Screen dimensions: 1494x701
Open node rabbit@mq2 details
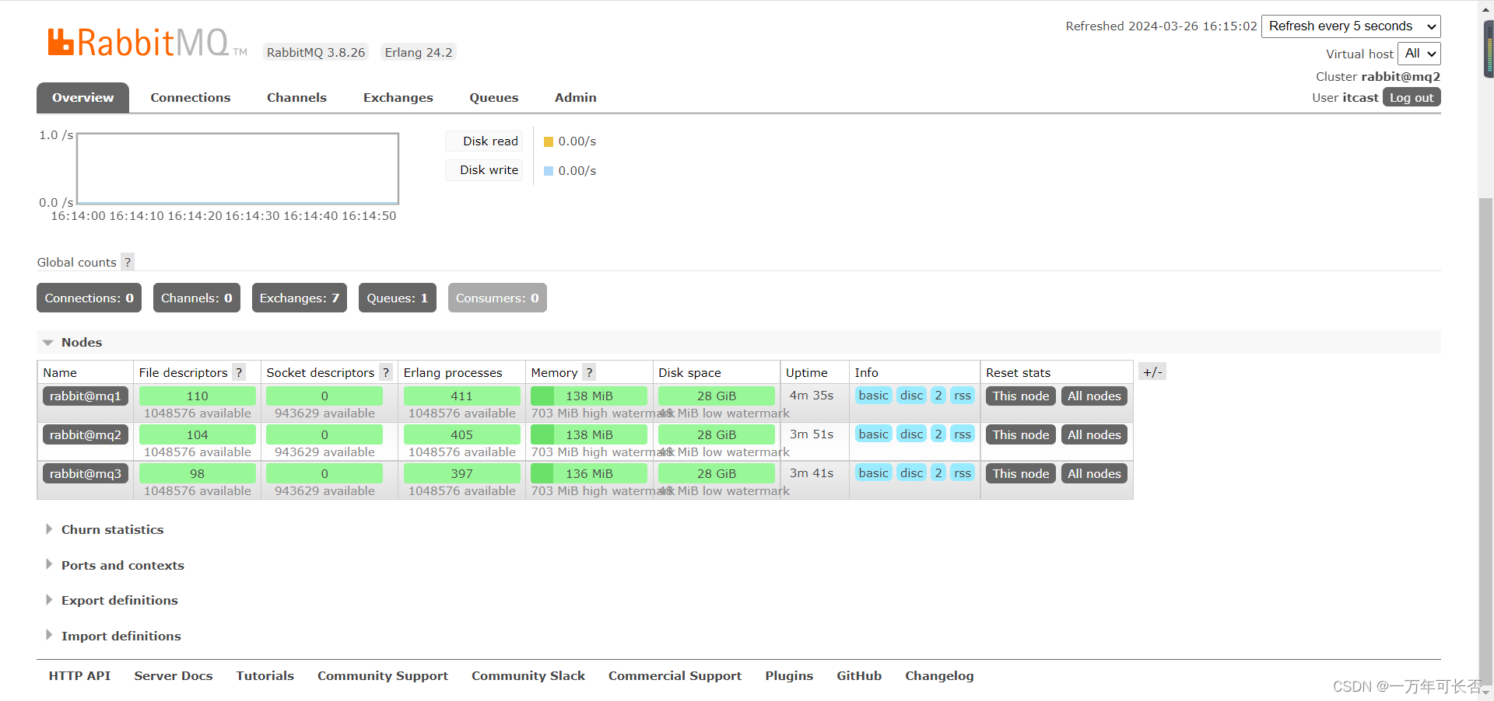[86, 434]
